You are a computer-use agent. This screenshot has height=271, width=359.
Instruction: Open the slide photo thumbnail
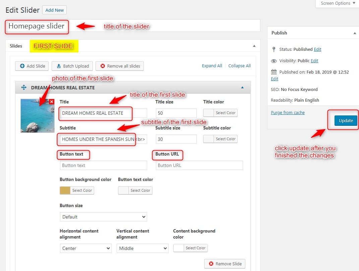(35, 117)
